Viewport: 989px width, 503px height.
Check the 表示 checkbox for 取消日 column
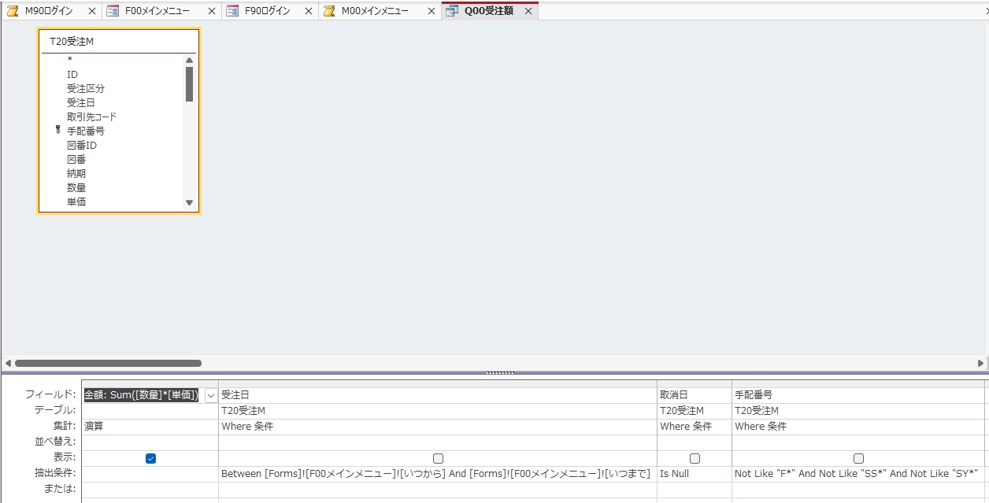coord(695,458)
